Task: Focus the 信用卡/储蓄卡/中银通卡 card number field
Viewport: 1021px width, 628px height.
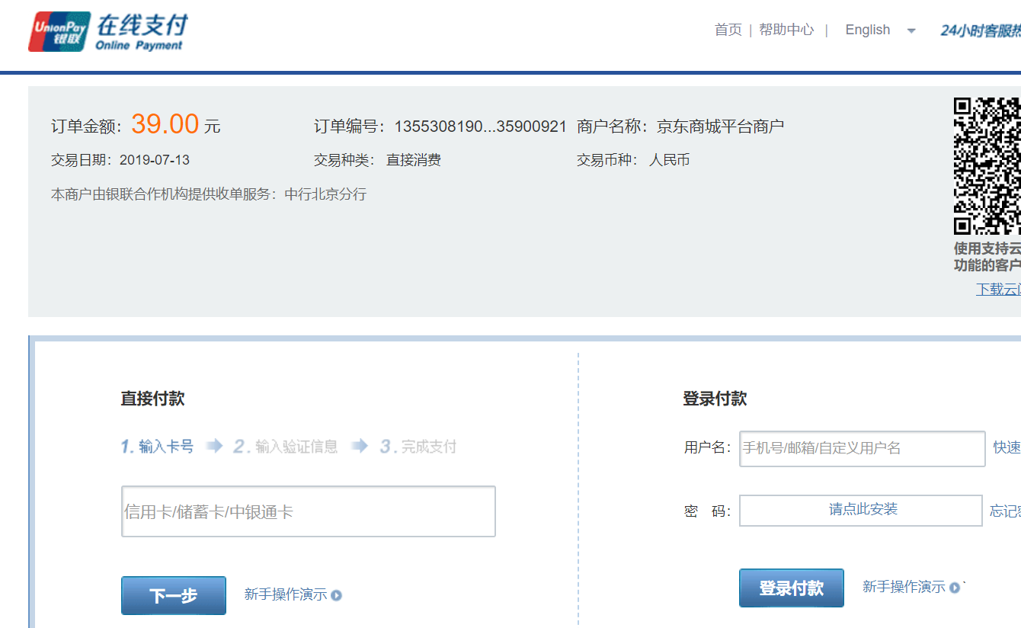Action: (309, 511)
